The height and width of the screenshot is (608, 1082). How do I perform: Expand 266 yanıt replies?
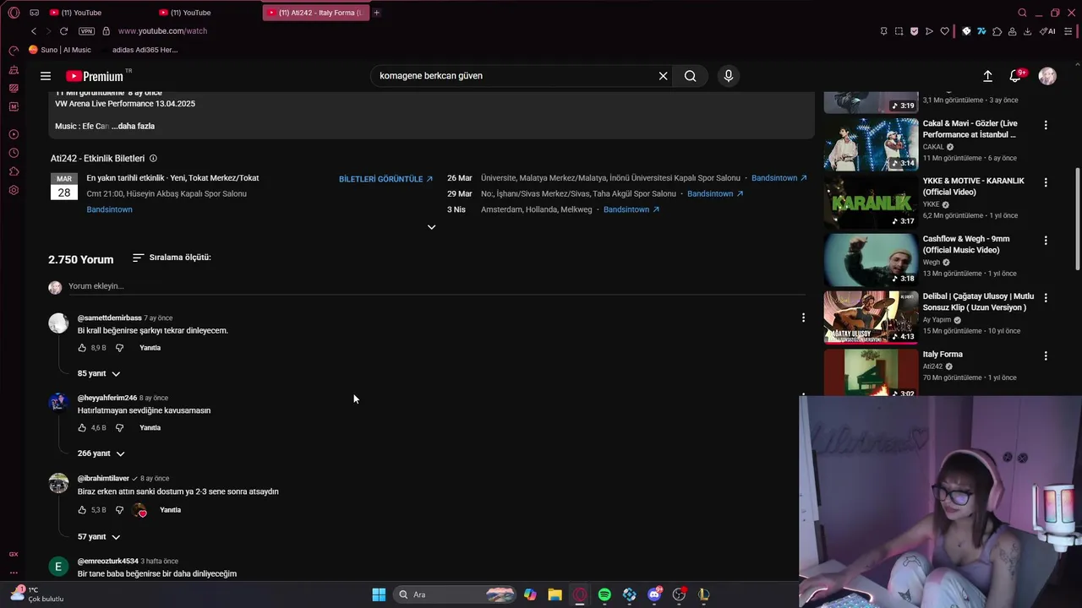click(101, 453)
